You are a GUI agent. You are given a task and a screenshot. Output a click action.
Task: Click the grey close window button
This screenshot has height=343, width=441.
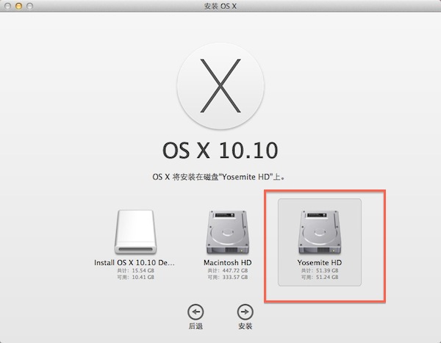click(7, 6)
